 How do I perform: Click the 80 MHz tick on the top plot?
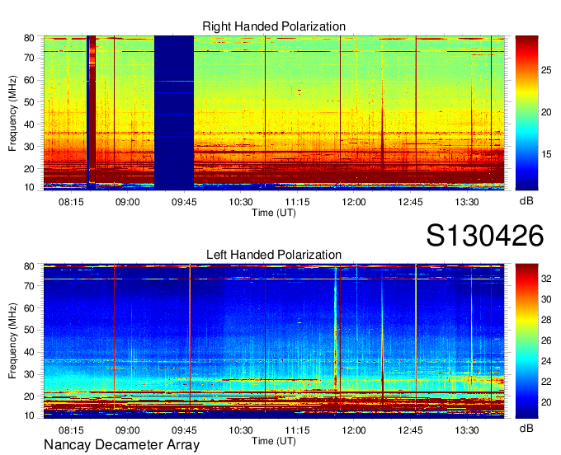tap(29, 38)
